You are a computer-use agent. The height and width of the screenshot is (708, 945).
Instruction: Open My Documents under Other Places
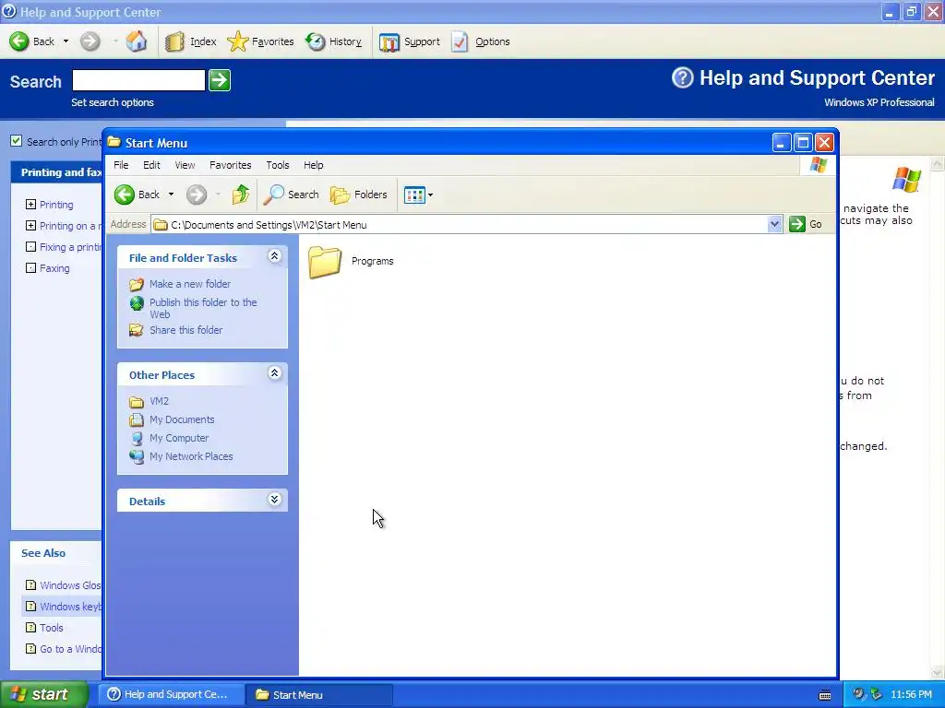pyautogui.click(x=182, y=419)
